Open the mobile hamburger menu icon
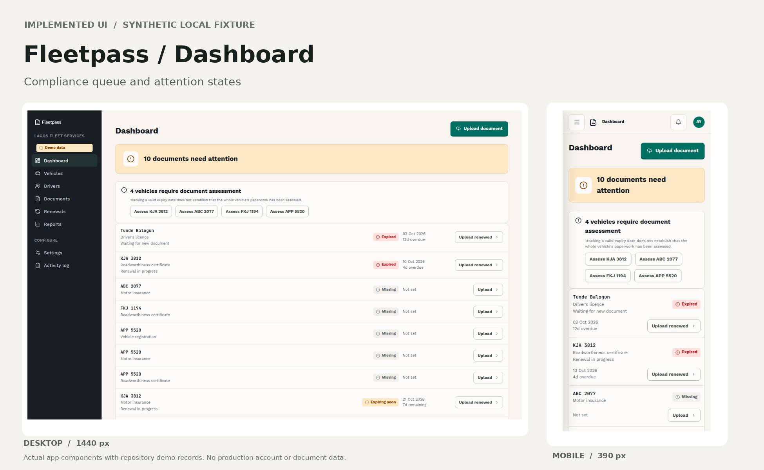The width and height of the screenshot is (764, 470). click(x=577, y=122)
